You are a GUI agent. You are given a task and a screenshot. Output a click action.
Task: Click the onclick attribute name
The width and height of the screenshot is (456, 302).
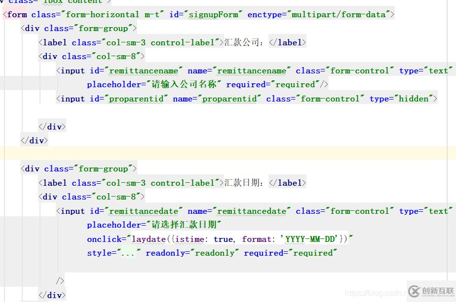click(x=105, y=239)
